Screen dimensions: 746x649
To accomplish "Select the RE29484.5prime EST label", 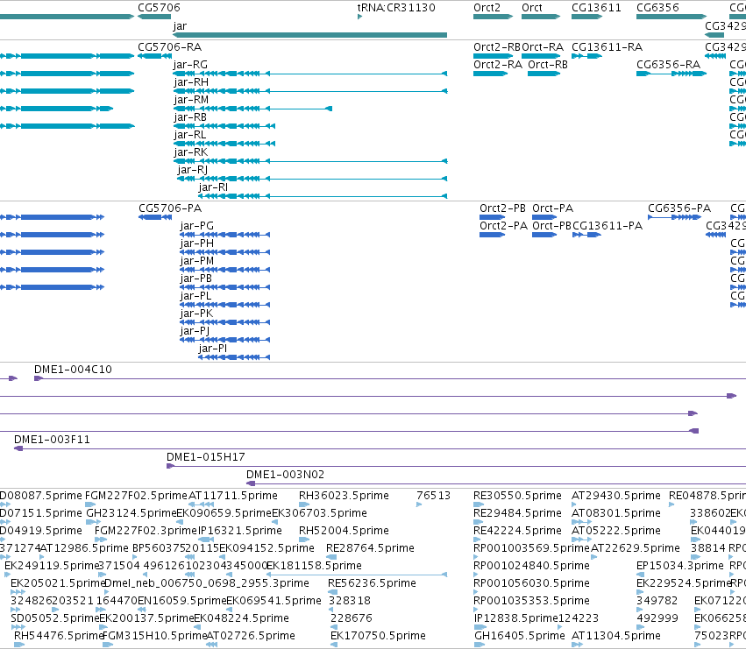I will point(517,513).
